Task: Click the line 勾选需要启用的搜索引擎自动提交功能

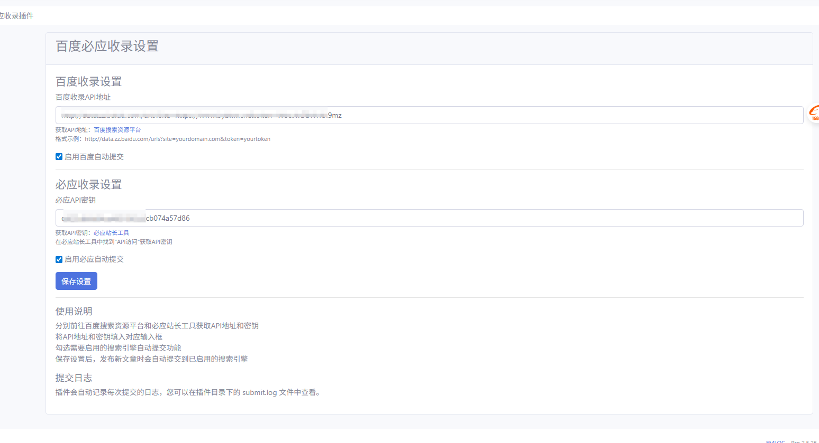Action: [x=119, y=348]
